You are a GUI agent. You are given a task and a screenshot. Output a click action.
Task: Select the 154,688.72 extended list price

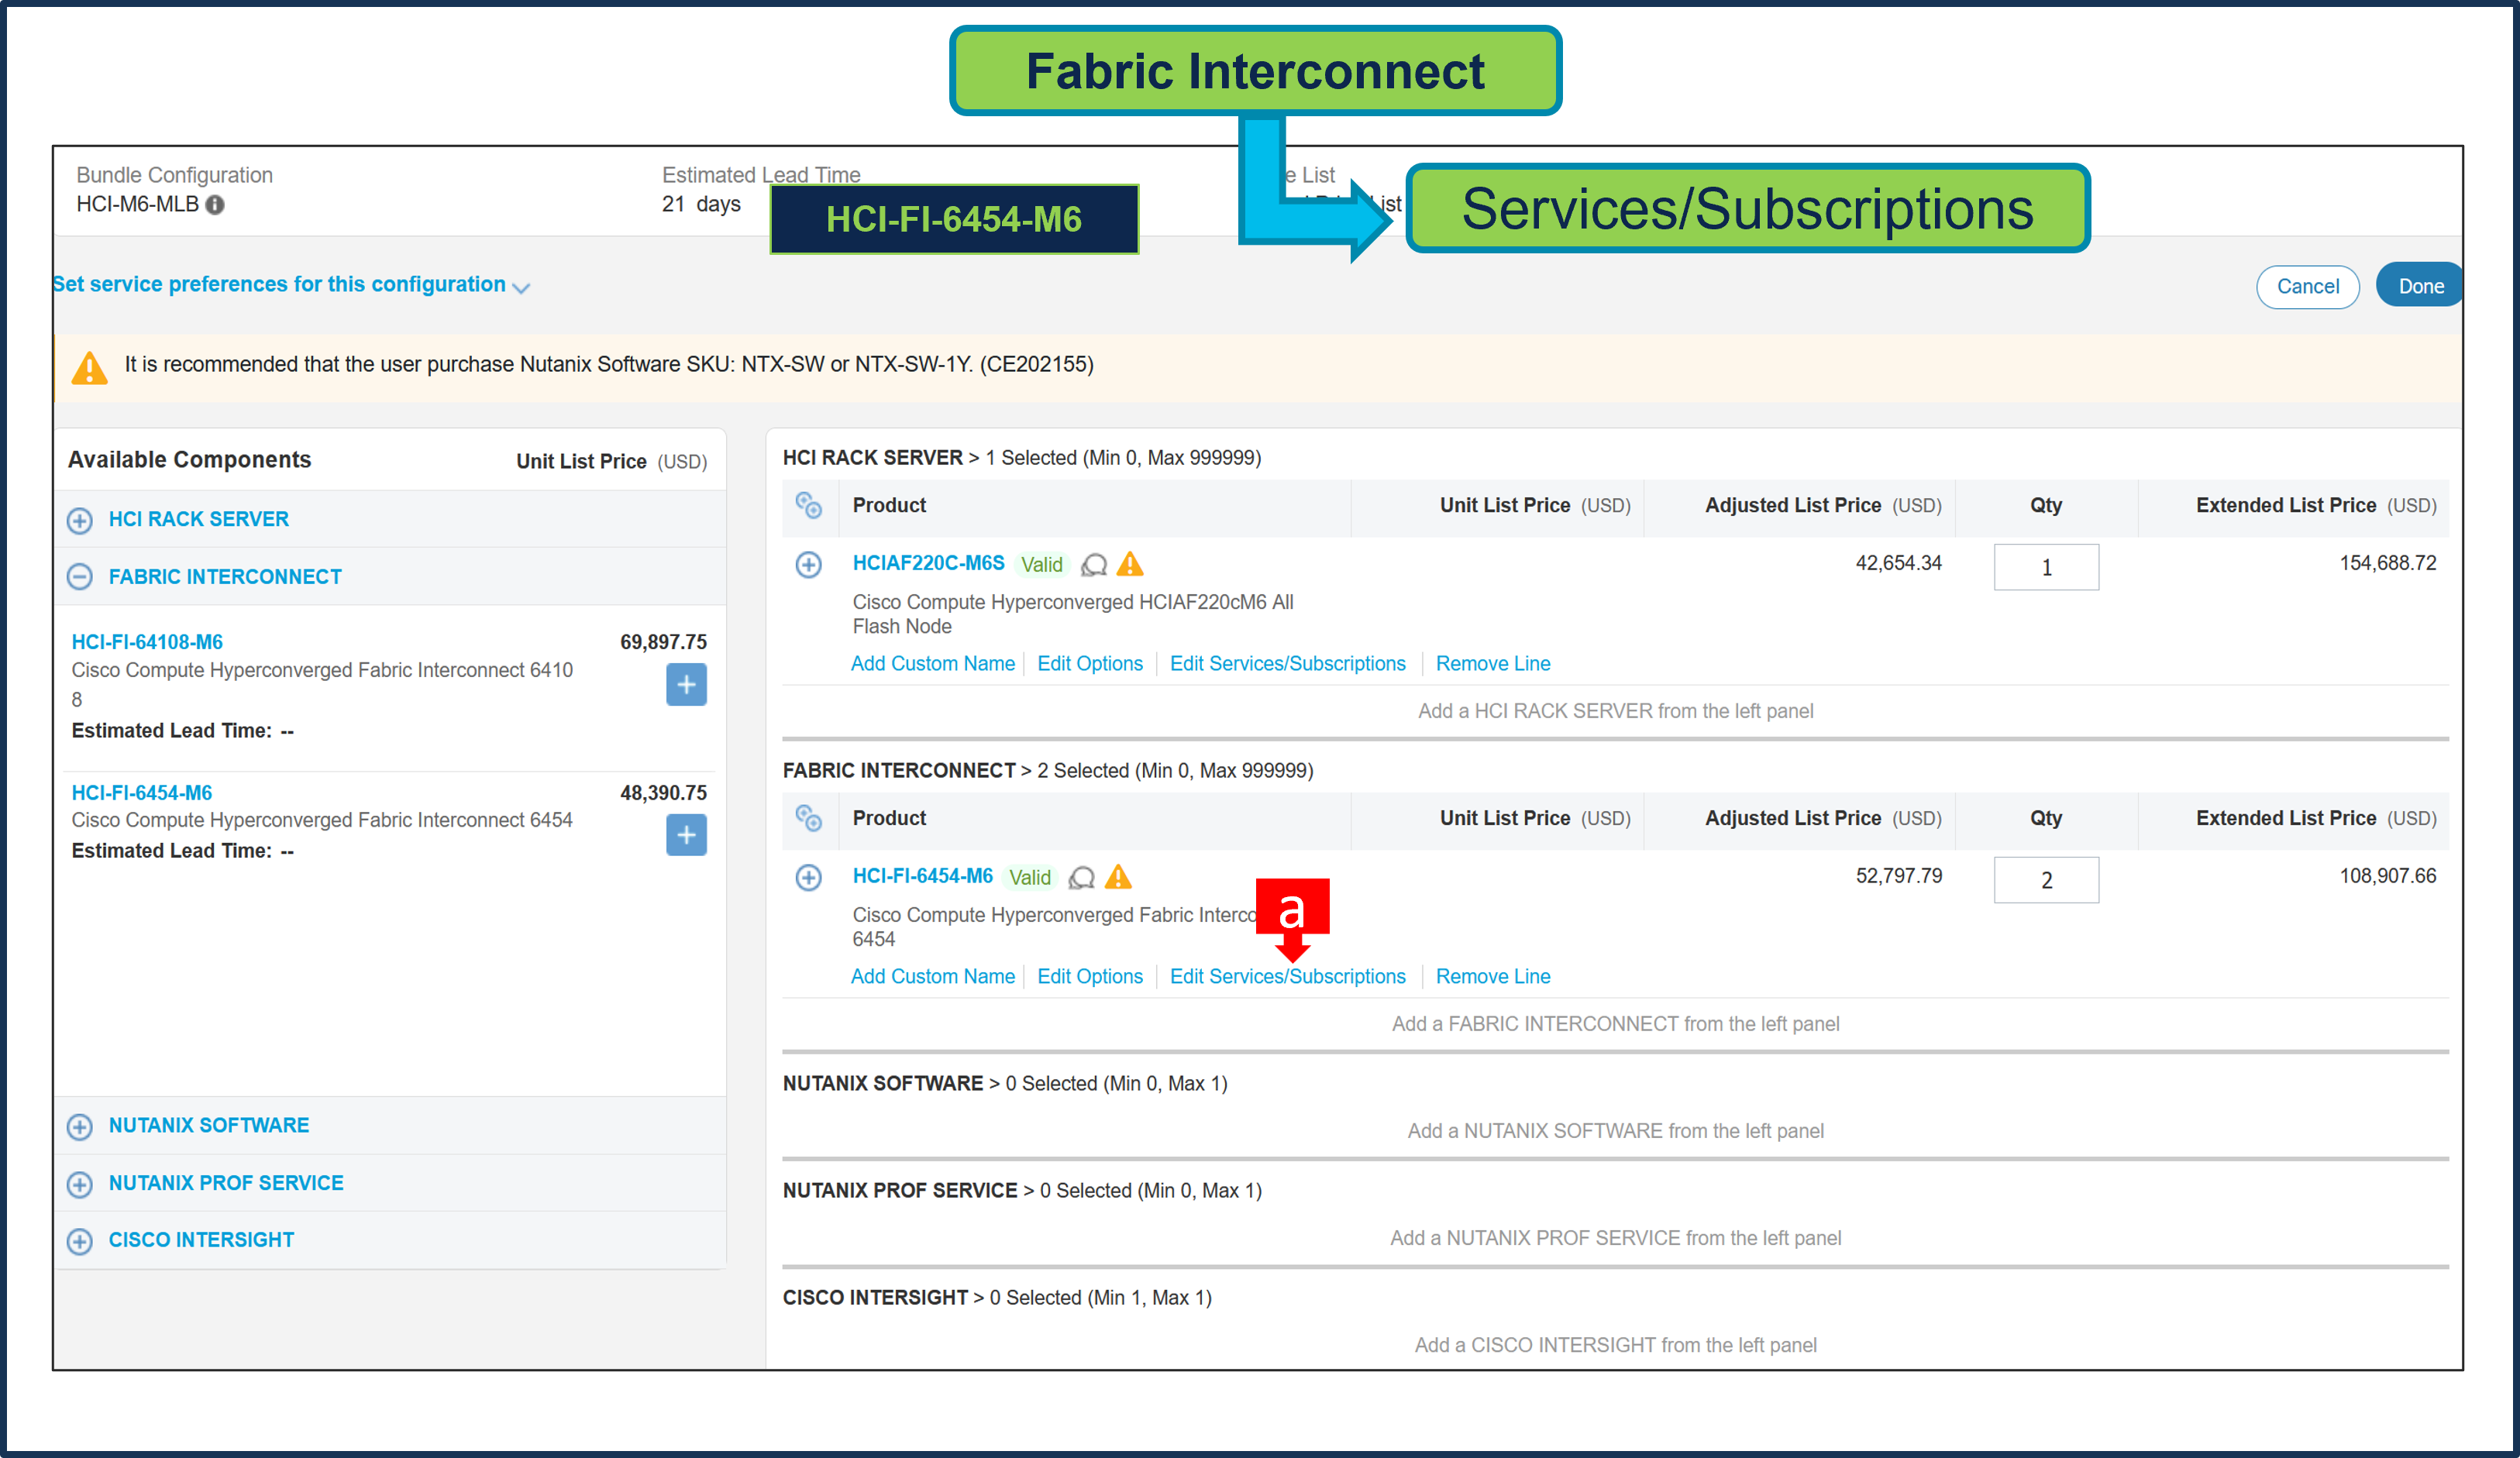coord(2388,563)
